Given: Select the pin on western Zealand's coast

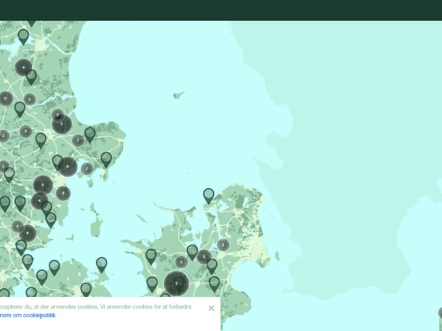Looking at the screenshot, I should tap(151, 256).
